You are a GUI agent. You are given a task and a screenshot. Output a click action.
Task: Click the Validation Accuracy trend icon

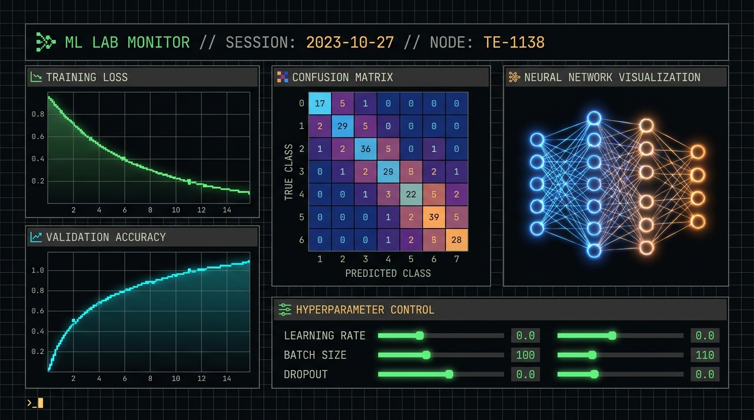36,237
